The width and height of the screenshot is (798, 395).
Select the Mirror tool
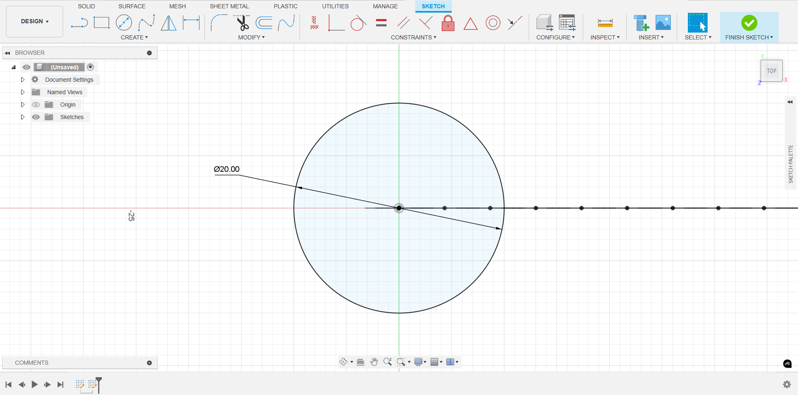tap(168, 23)
